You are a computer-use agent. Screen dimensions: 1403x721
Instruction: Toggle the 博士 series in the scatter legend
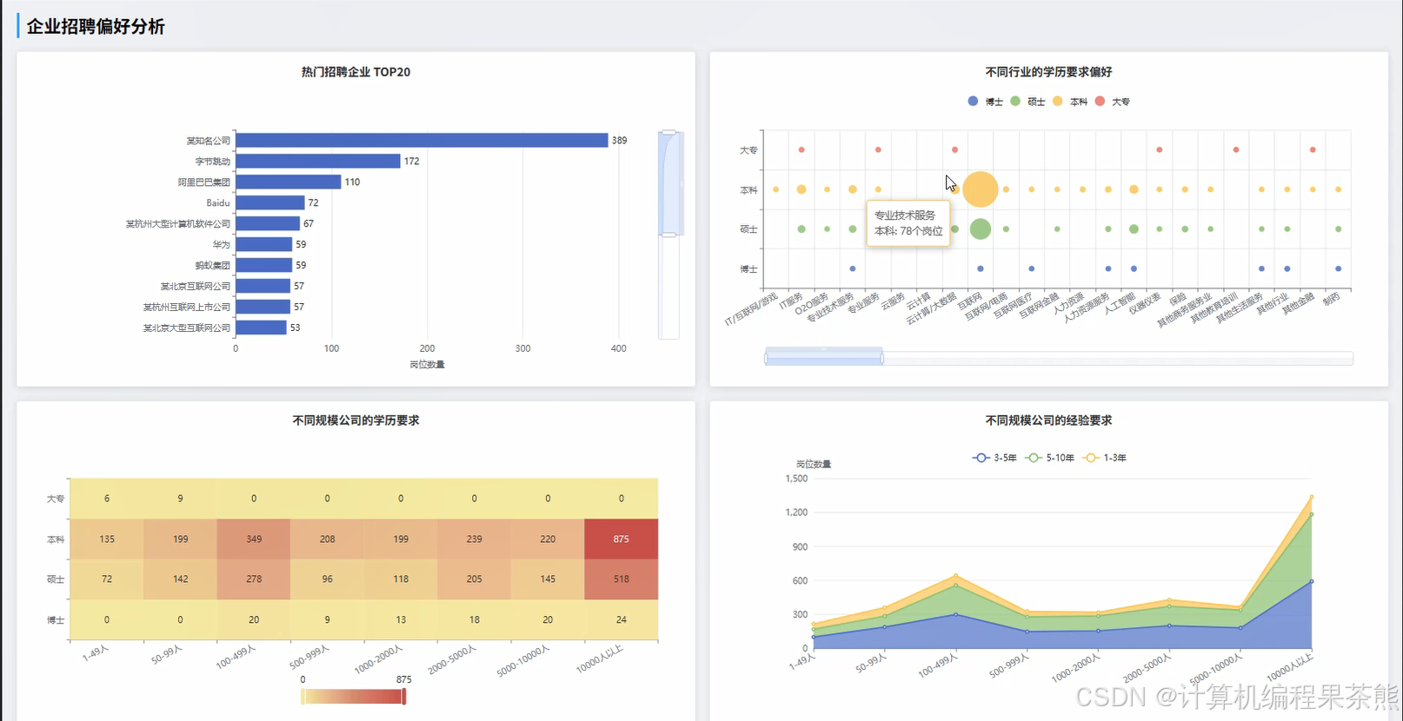tap(985, 102)
